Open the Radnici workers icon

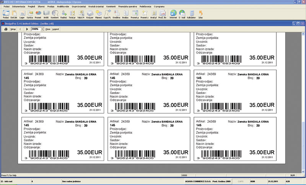(x=63, y=14)
